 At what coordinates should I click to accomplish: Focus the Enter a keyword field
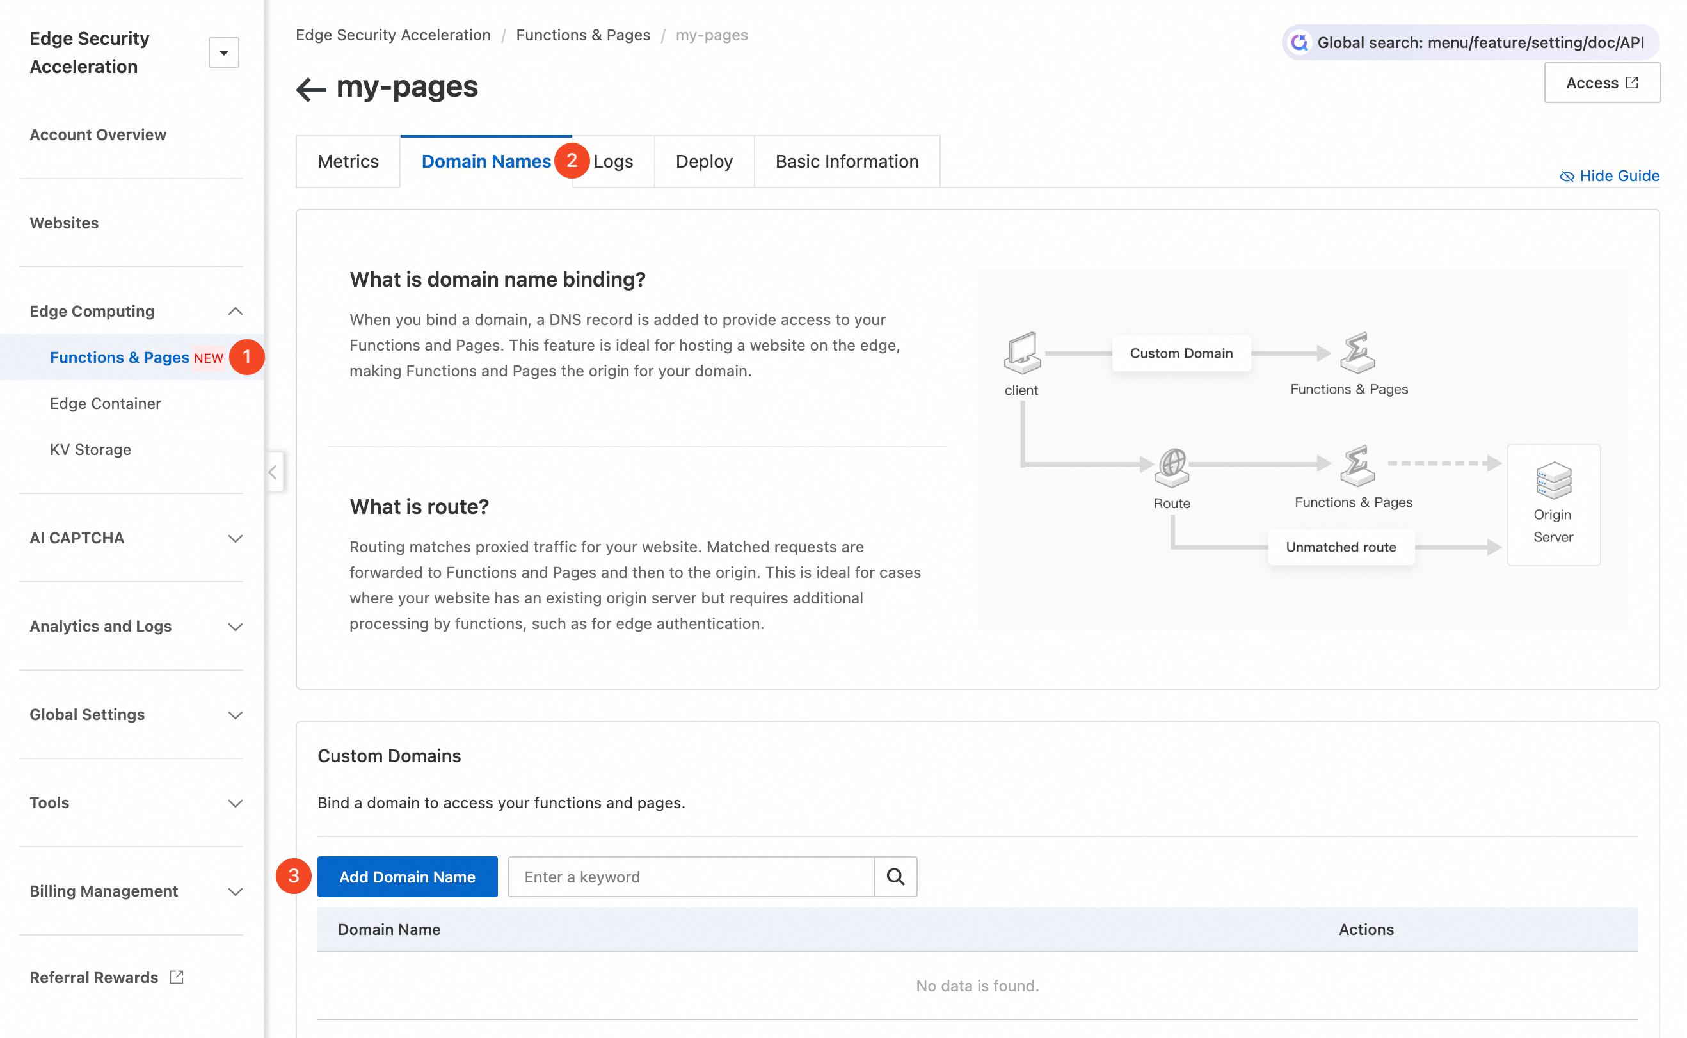click(691, 877)
